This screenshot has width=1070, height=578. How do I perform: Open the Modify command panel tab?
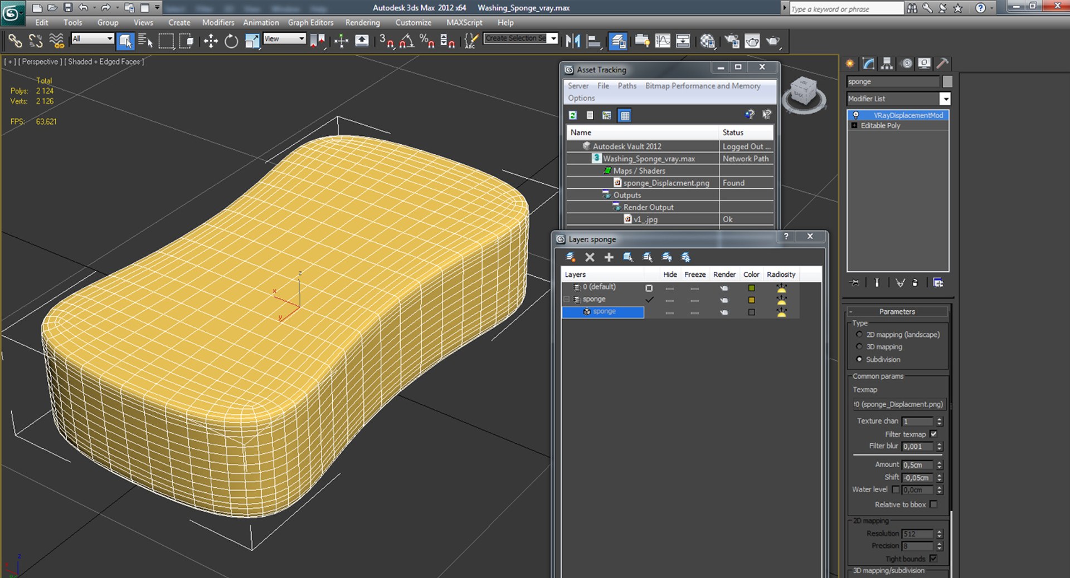pyautogui.click(x=869, y=63)
